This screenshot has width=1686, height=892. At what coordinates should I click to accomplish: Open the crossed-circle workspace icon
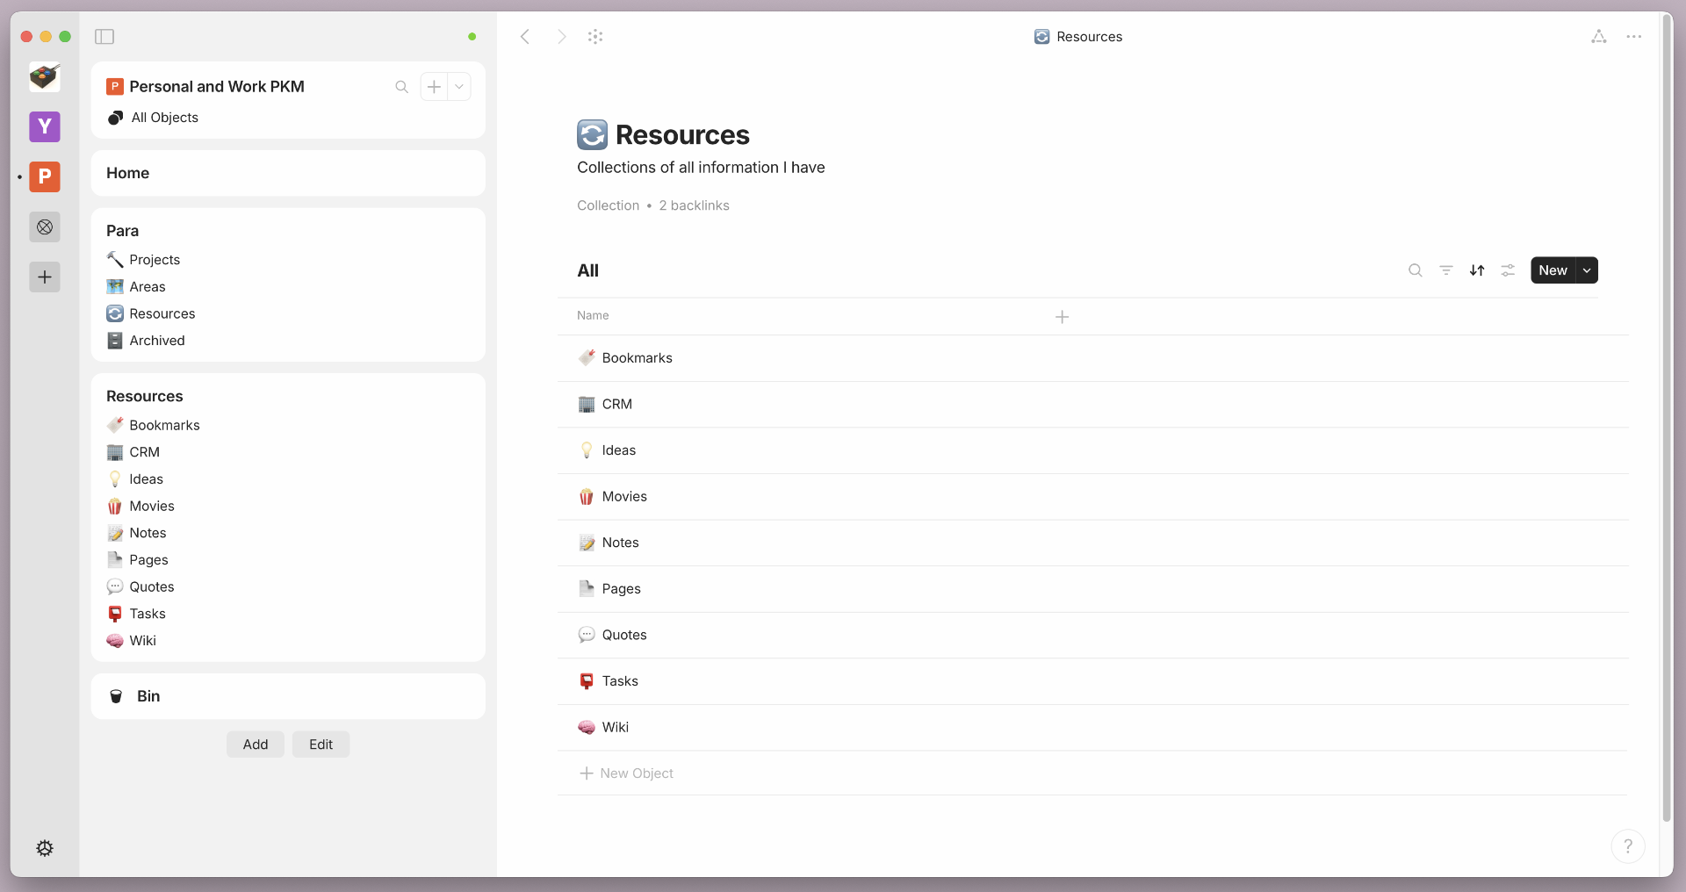point(45,227)
